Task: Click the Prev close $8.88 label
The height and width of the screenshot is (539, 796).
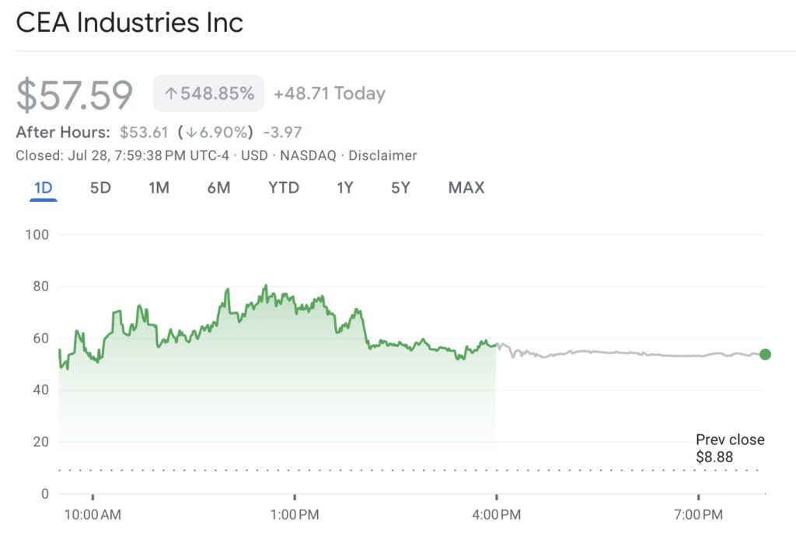Action: (x=729, y=448)
